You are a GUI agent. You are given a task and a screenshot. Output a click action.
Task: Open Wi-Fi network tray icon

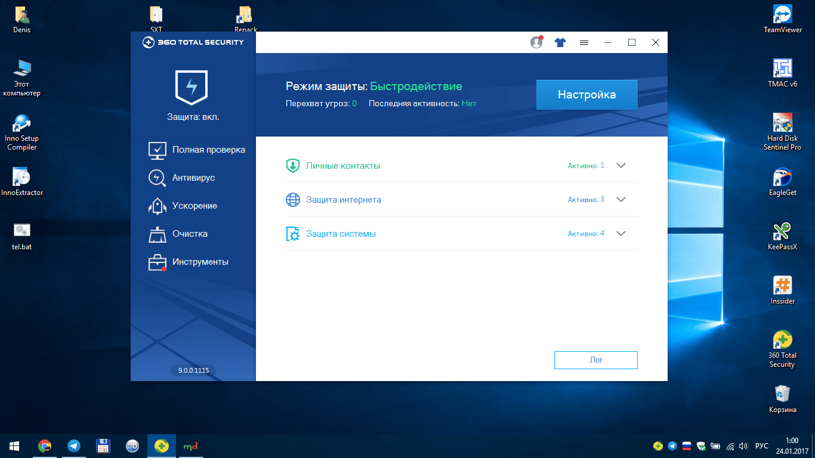point(729,445)
